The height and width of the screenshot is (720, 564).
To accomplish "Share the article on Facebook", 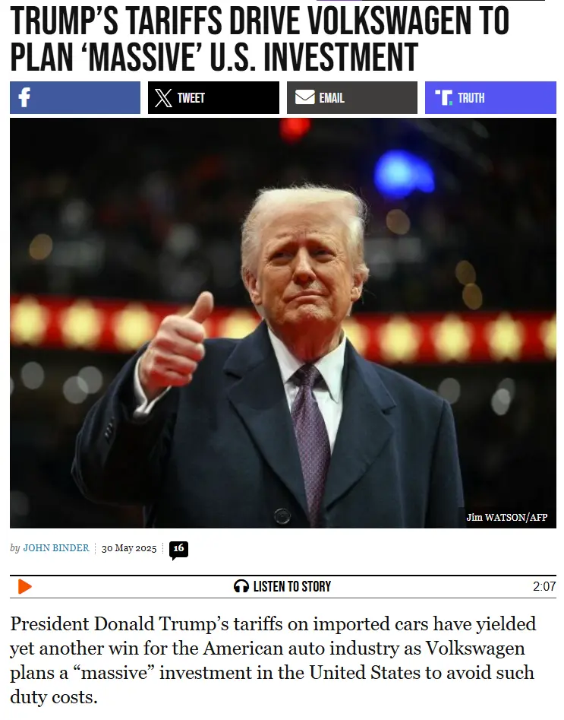I will click(75, 98).
